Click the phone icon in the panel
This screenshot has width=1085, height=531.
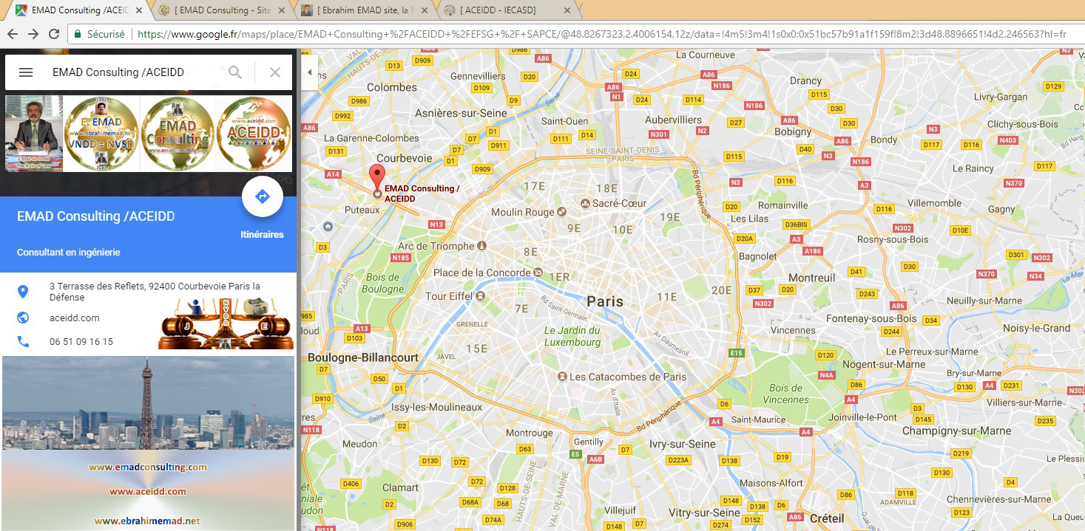click(x=23, y=342)
